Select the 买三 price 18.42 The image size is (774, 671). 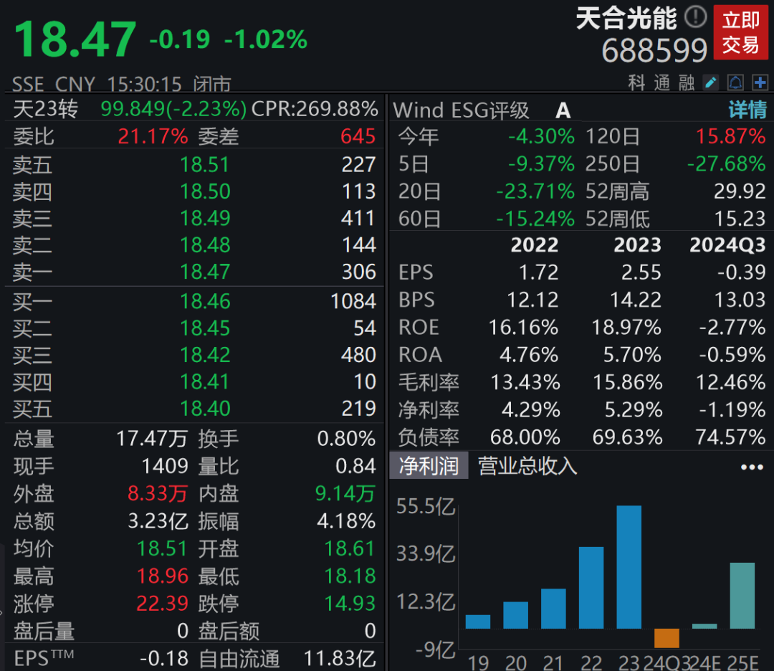[205, 355]
